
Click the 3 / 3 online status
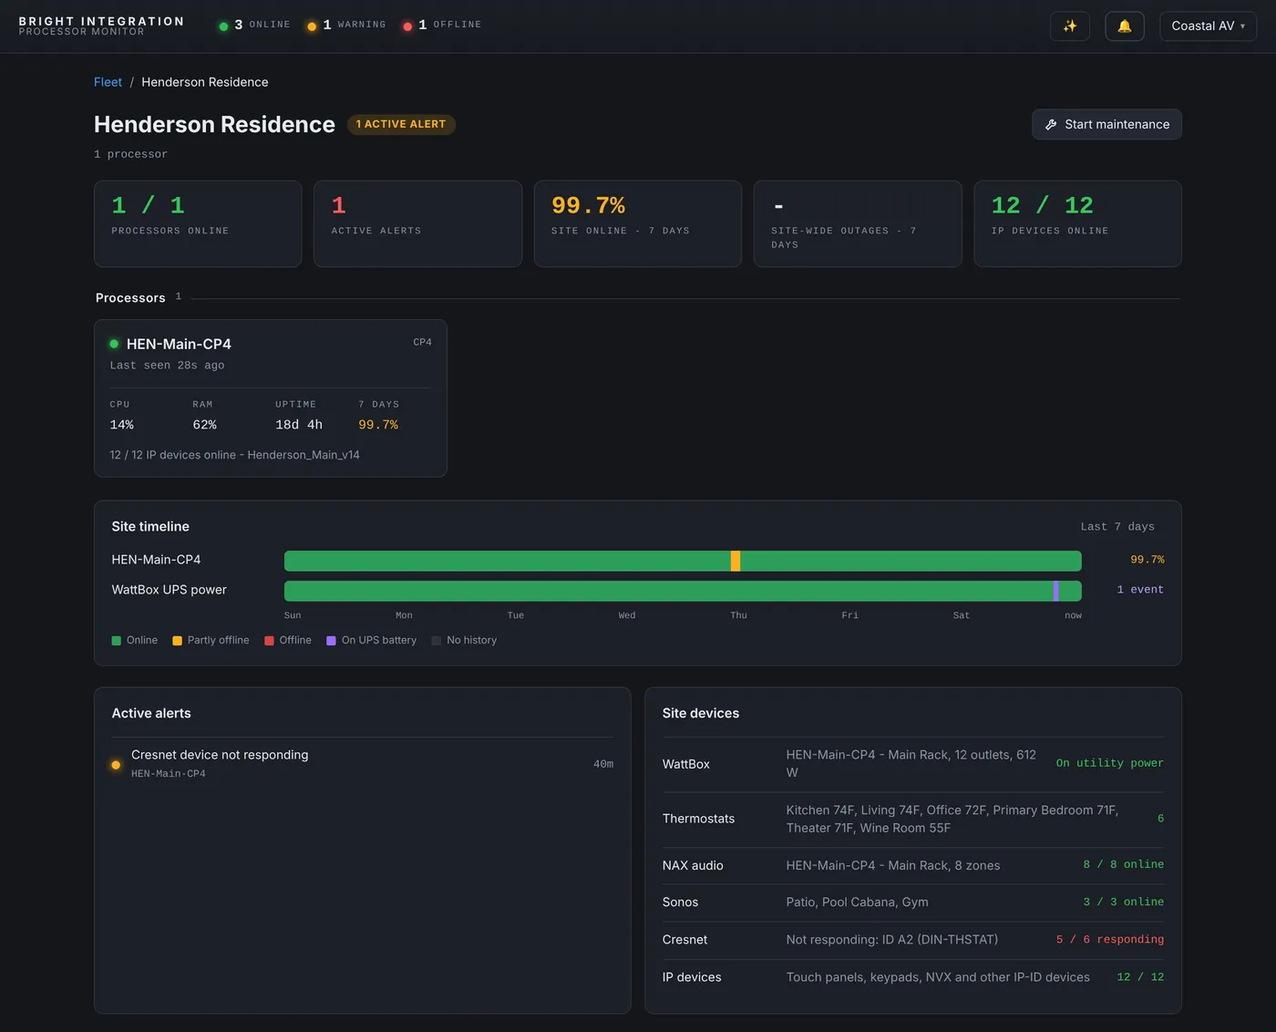[x=1124, y=902]
